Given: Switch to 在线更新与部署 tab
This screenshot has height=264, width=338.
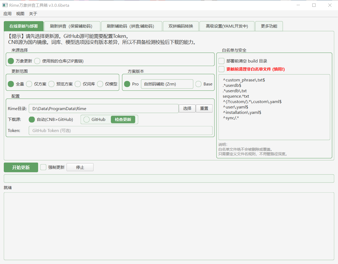Looking at the screenshot, I should point(24,26).
